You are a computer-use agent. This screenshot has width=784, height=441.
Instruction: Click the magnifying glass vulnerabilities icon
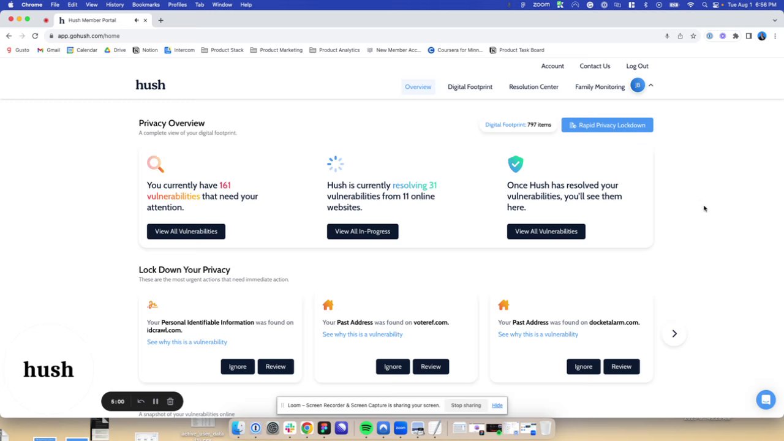156,164
